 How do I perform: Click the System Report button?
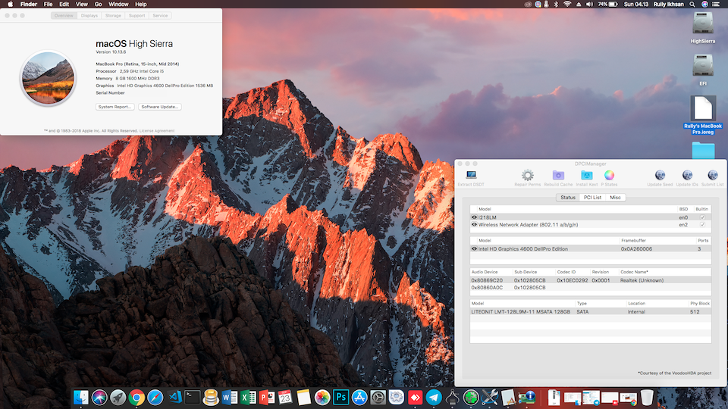pos(115,107)
